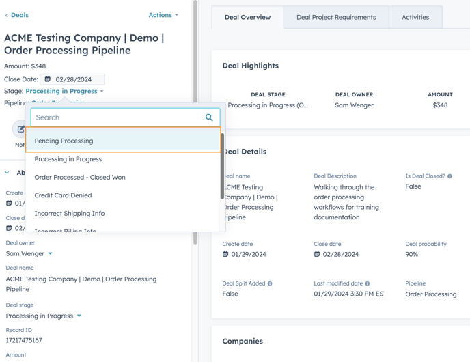Choose Incorrect Shipping Info stage option
The height and width of the screenshot is (362, 470).
click(123, 213)
